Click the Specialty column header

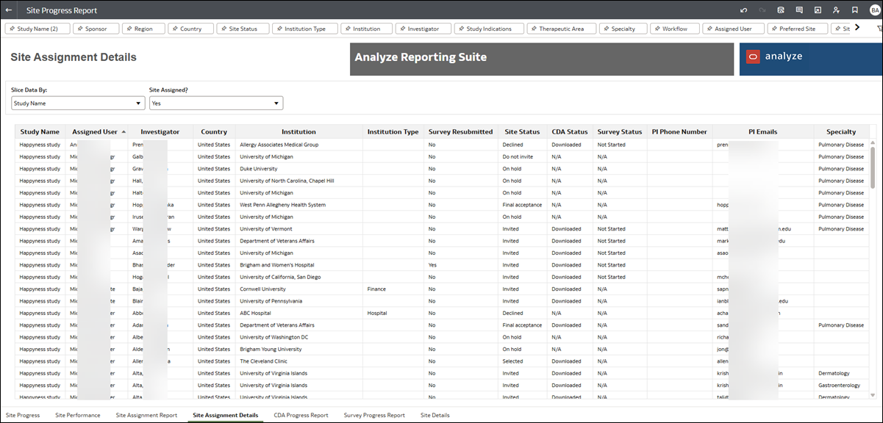pos(841,132)
